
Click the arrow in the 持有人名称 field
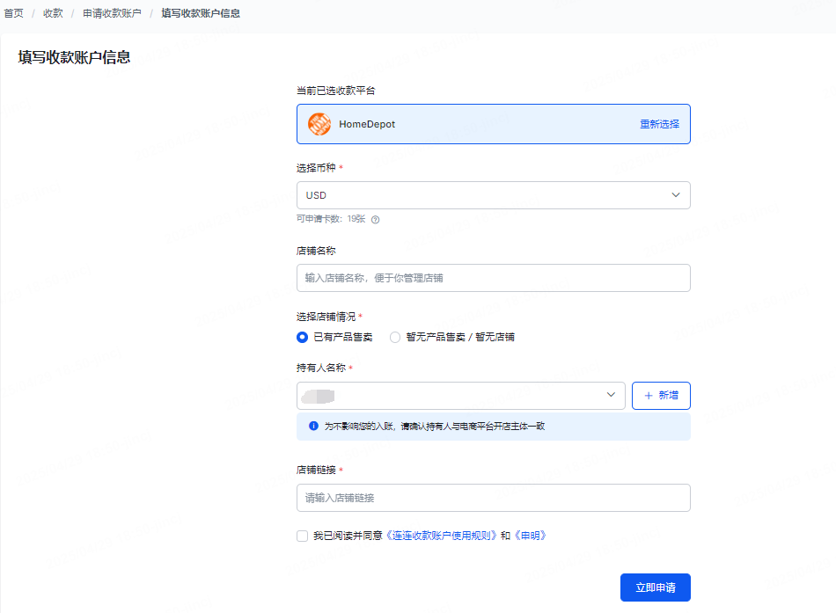tap(612, 396)
